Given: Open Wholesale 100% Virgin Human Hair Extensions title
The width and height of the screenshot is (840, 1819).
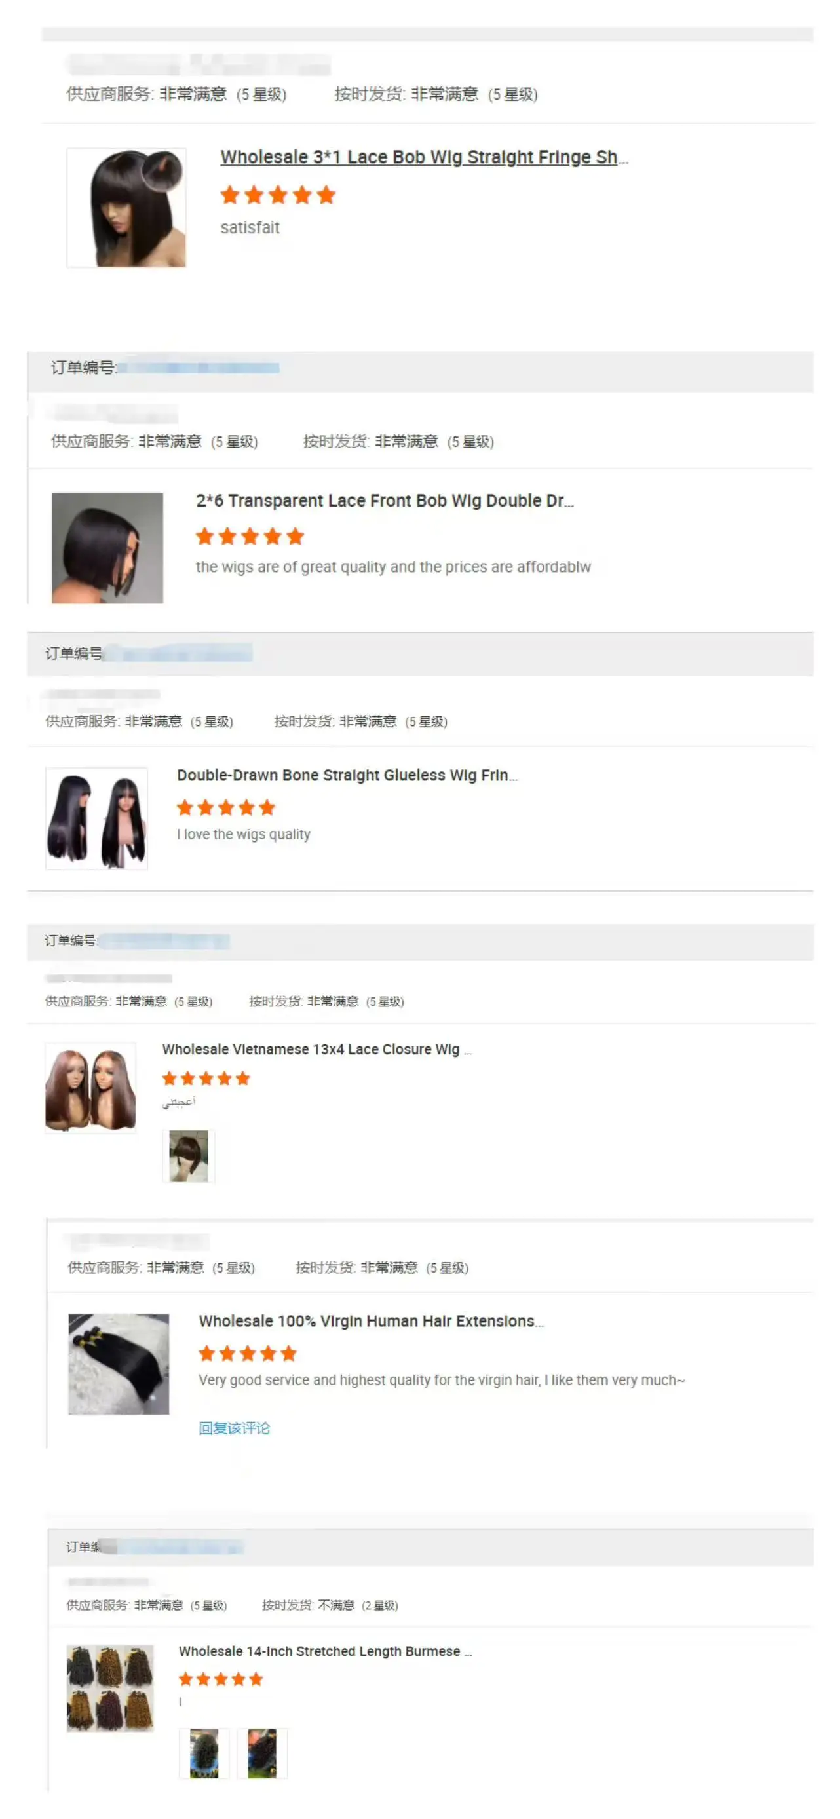Looking at the screenshot, I should click(x=372, y=1321).
